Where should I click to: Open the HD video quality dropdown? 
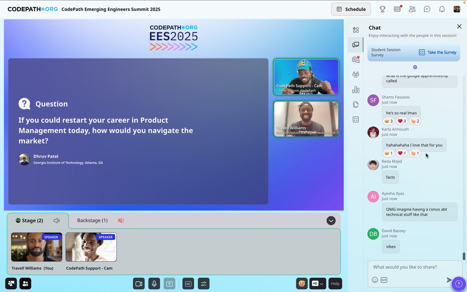(x=318, y=283)
